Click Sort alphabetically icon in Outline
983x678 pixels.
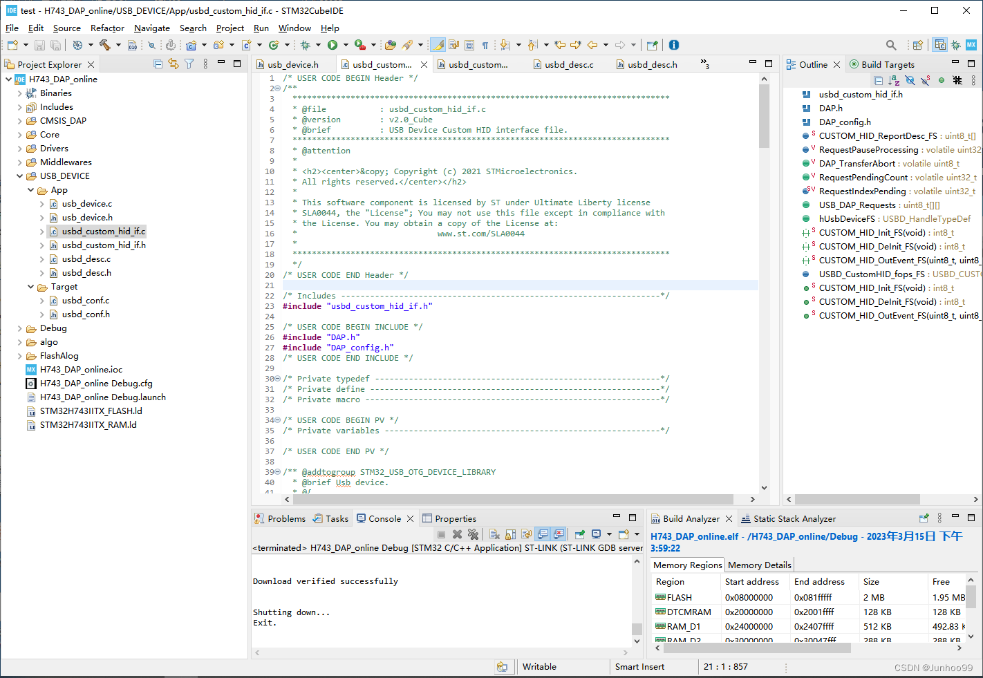pyautogui.click(x=894, y=80)
